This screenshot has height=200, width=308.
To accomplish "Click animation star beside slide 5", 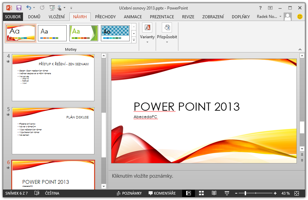I will click(8, 114).
